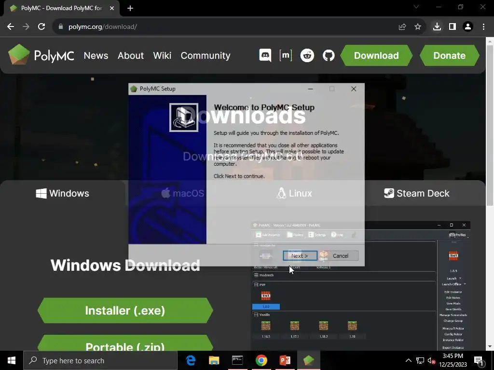This screenshot has width=494, height=370.
Task: Open the Matrix [m] icon link
Action: (286, 55)
